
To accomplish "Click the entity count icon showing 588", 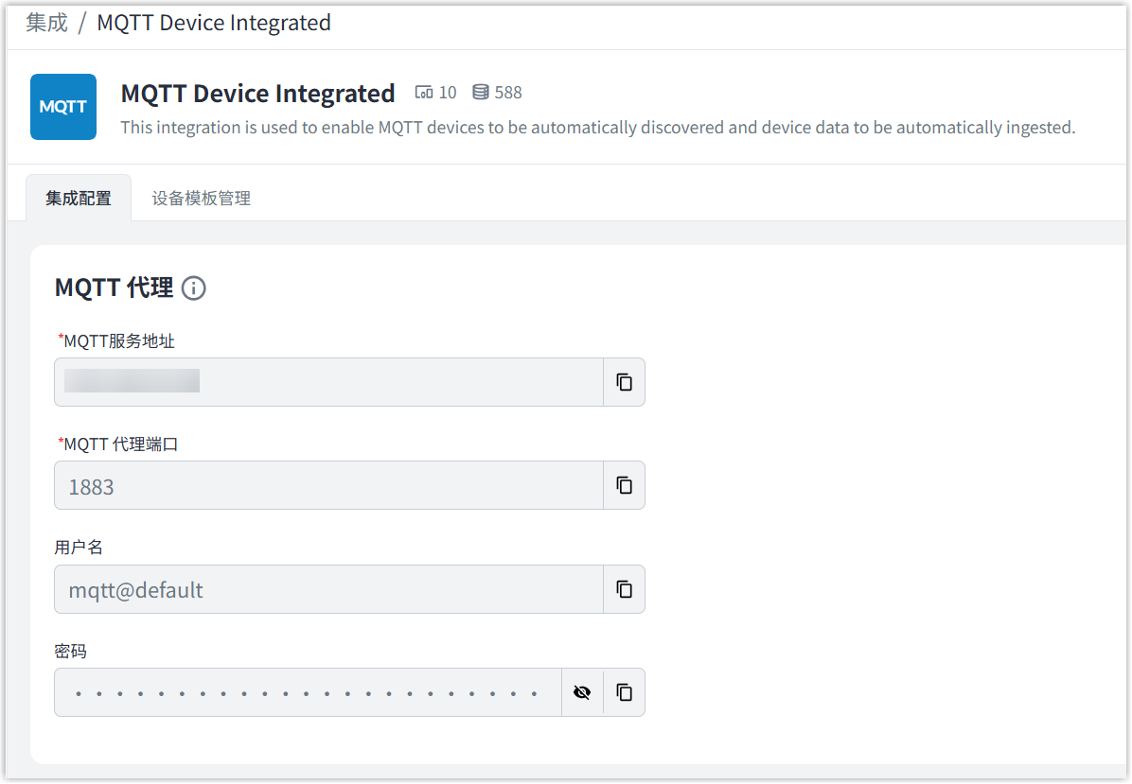I will pos(481,93).
